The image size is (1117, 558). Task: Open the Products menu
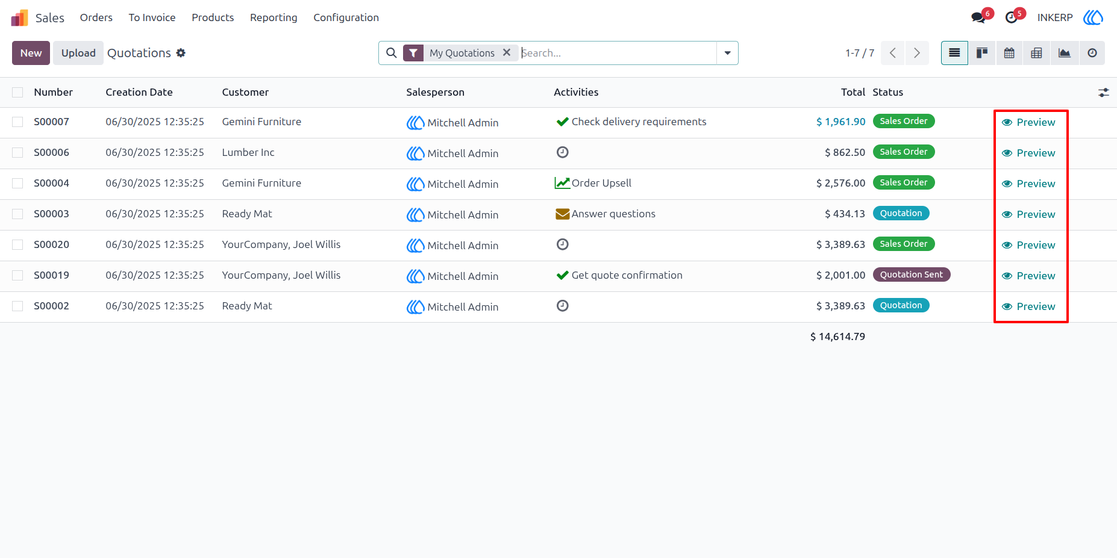pos(213,17)
